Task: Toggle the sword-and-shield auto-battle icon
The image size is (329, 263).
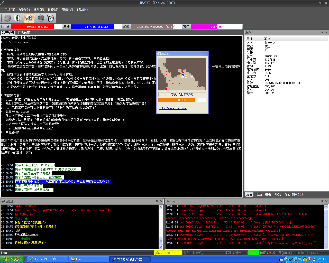Action: click(x=29, y=18)
